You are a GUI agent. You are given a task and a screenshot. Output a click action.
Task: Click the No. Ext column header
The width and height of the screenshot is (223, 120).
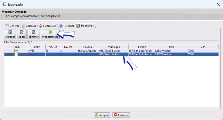pos(53,47)
